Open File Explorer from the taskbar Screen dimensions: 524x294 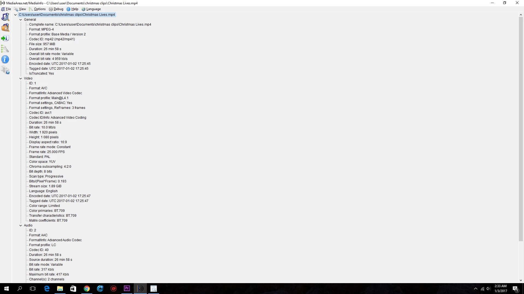(x=60, y=289)
